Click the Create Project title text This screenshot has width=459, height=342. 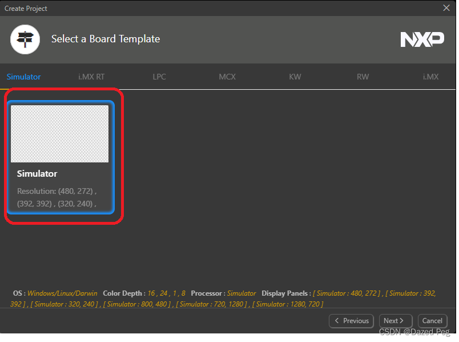pos(26,9)
